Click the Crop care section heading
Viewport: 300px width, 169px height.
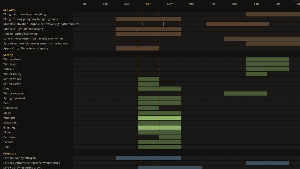pos(10,153)
